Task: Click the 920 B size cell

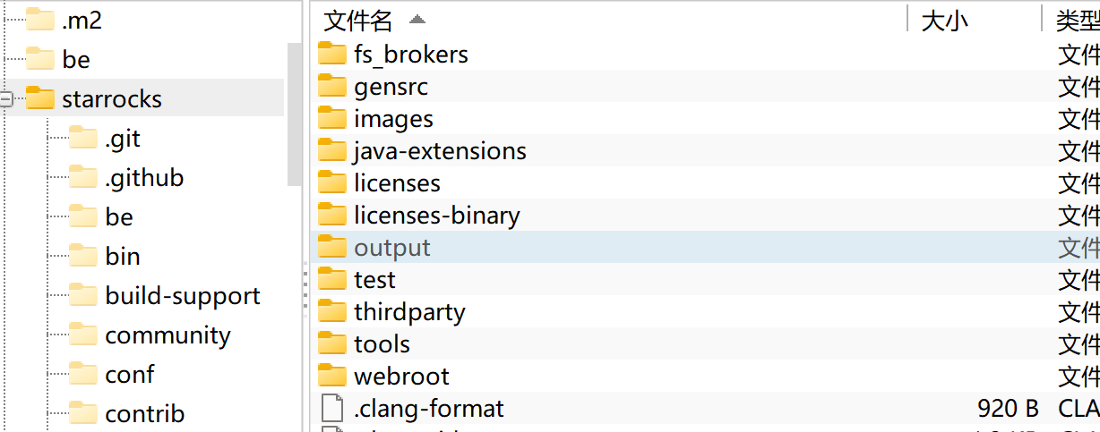Action: [1009, 410]
